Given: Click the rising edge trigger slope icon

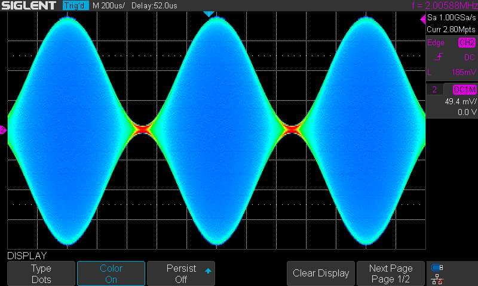Looking at the screenshot, I should [439, 57].
